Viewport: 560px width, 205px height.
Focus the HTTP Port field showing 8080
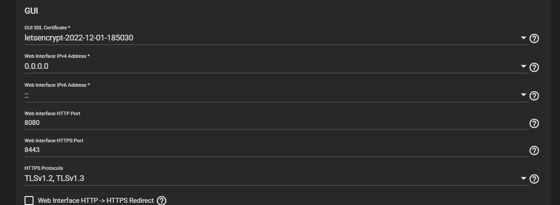tap(276, 123)
